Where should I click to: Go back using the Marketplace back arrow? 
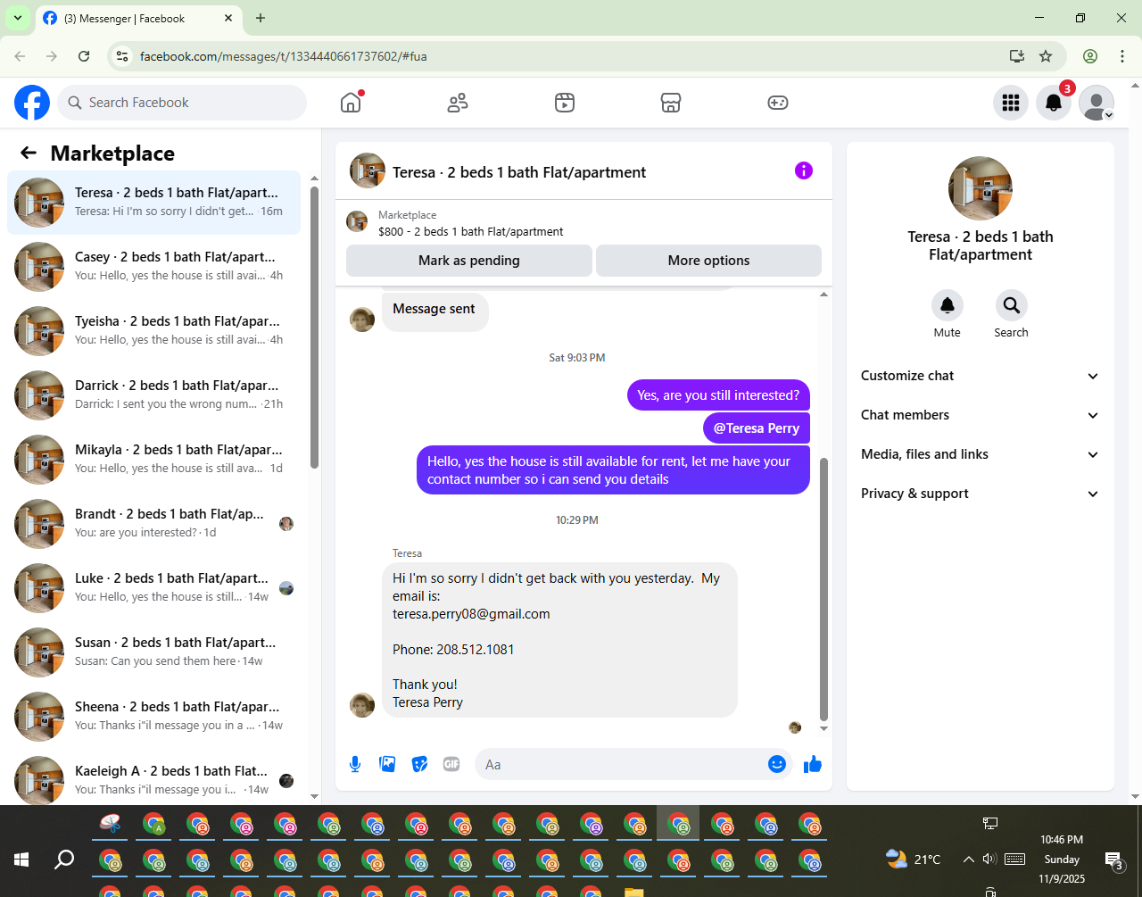point(29,153)
